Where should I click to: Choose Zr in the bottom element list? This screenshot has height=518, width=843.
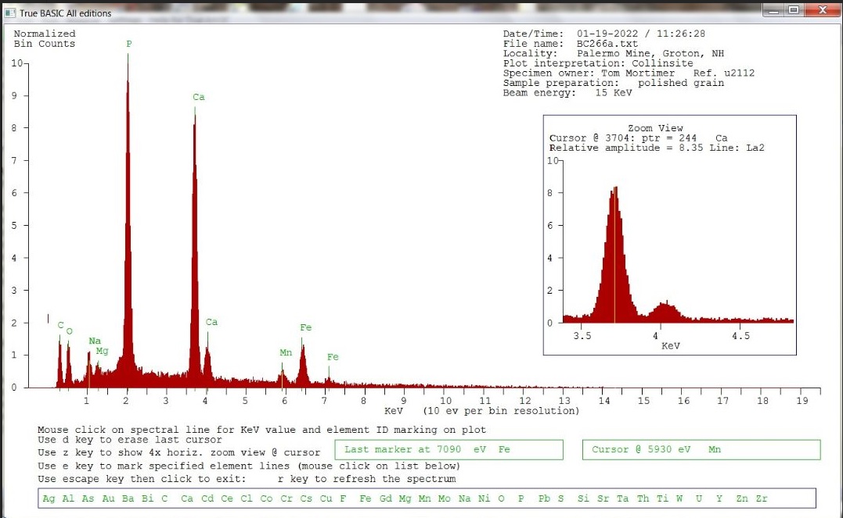pyautogui.click(x=762, y=498)
